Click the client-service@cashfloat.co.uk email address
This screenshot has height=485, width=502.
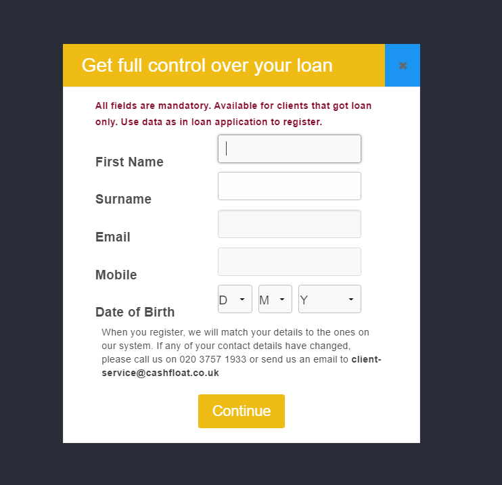pos(160,373)
